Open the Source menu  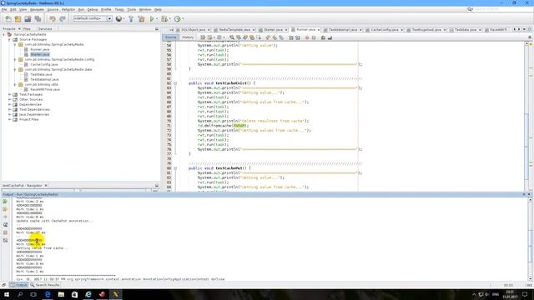pyautogui.click(x=53, y=9)
